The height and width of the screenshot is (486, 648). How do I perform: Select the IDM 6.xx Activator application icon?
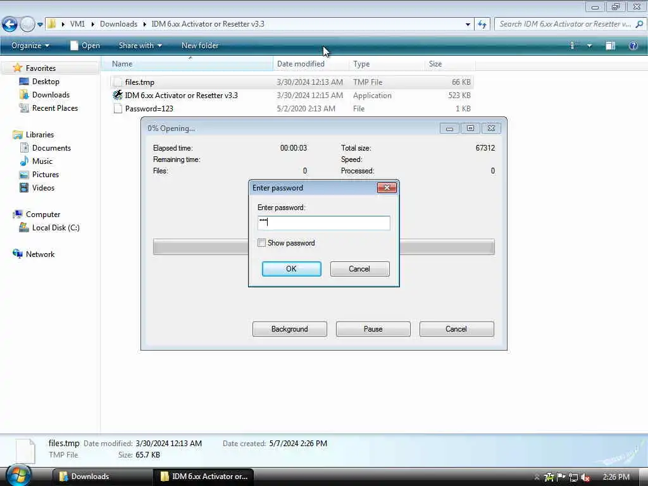point(118,96)
